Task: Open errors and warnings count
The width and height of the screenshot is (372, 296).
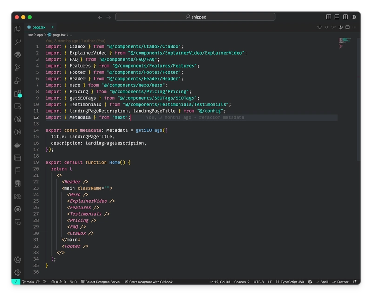Action: click(59, 282)
